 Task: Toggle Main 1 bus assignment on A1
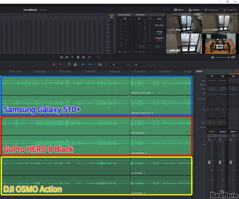coord(209,123)
